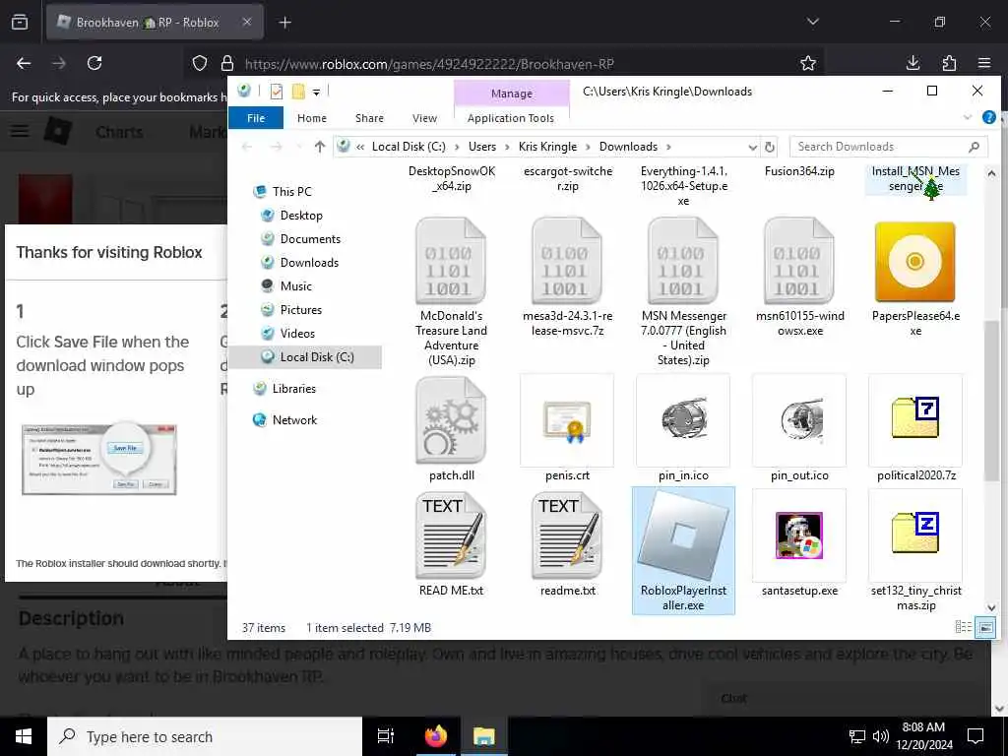Click the Explorer Properties quick access icon
The image size is (1008, 756).
[x=277, y=92]
